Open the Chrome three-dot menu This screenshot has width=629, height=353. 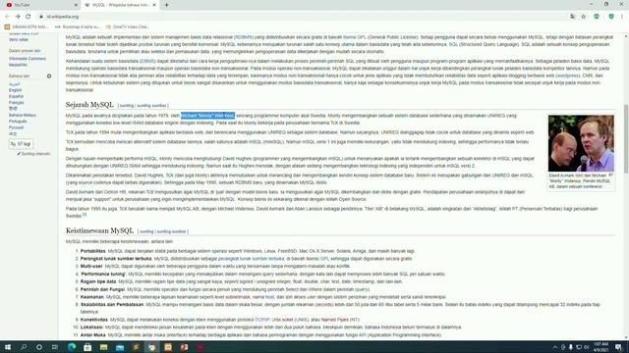pyautogui.click(x=622, y=17)
